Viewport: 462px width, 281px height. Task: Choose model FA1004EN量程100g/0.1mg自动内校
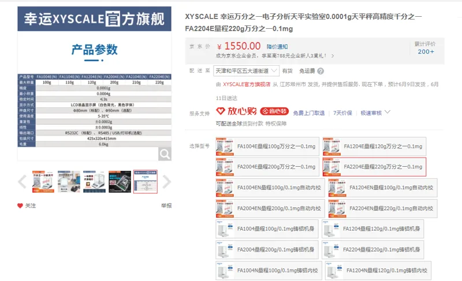[270, 188]
